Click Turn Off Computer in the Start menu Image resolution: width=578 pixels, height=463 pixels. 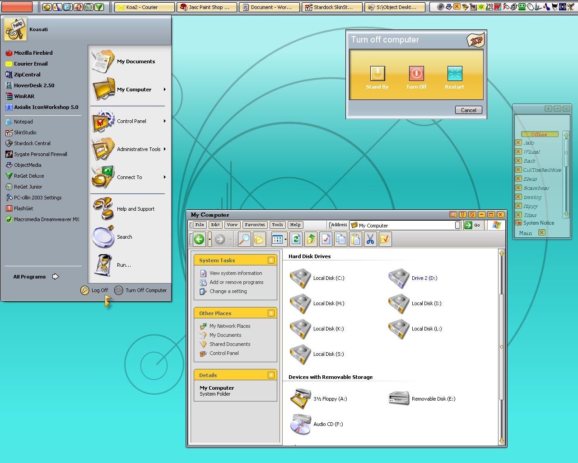(141, 290)
